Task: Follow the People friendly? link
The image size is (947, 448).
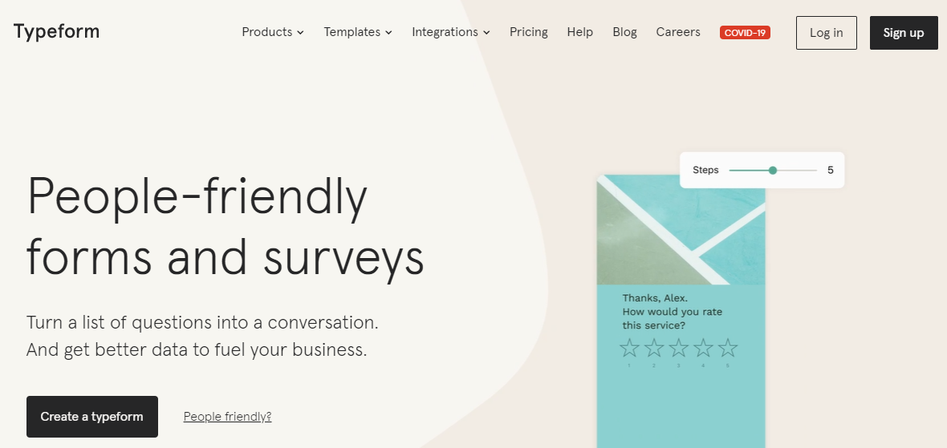Action: click(x=228, y=417)
